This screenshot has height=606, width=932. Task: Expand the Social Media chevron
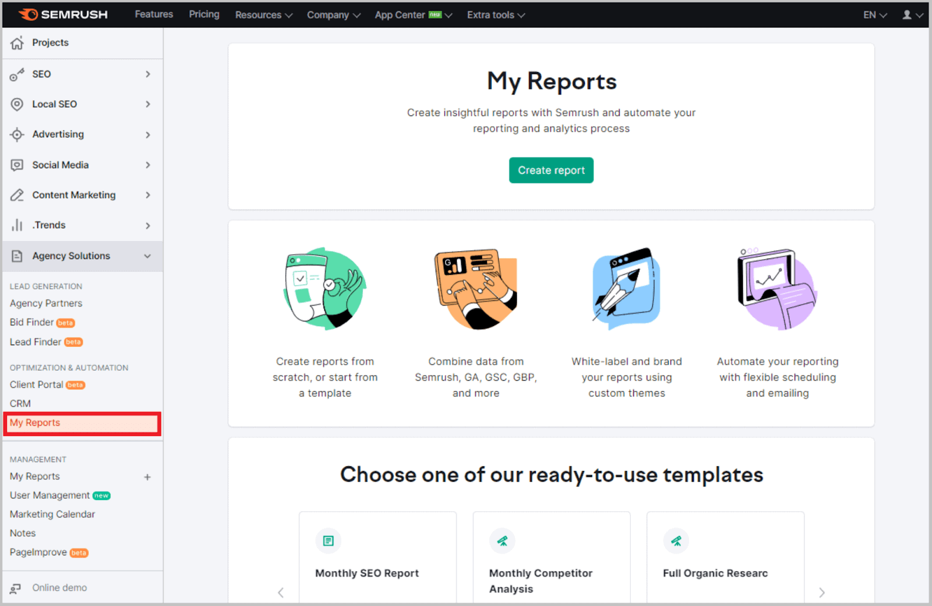[x=148, y=165]
